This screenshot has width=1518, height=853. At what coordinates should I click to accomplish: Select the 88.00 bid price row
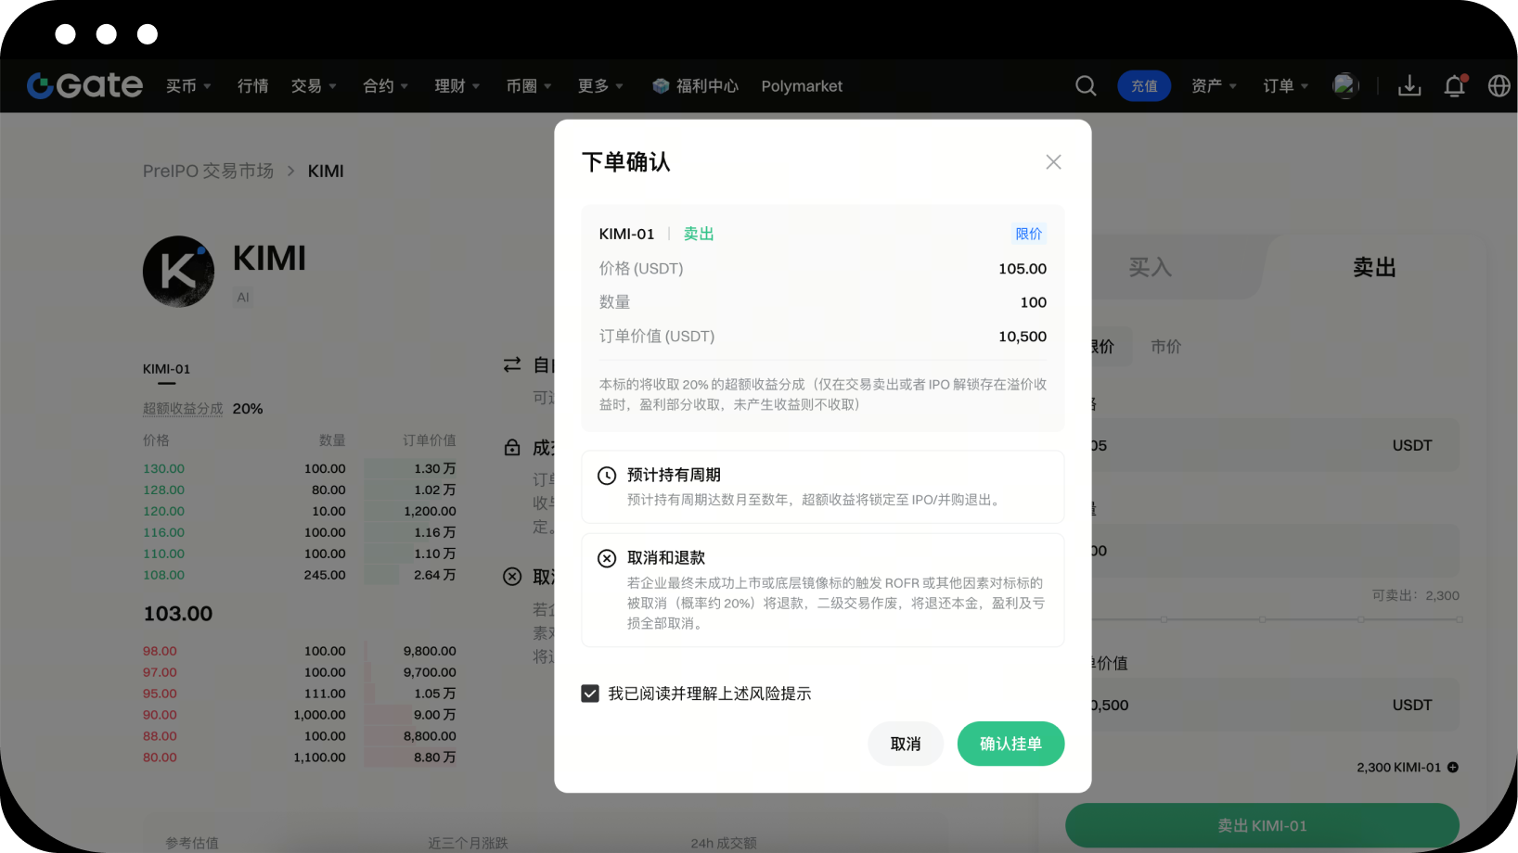299,737
